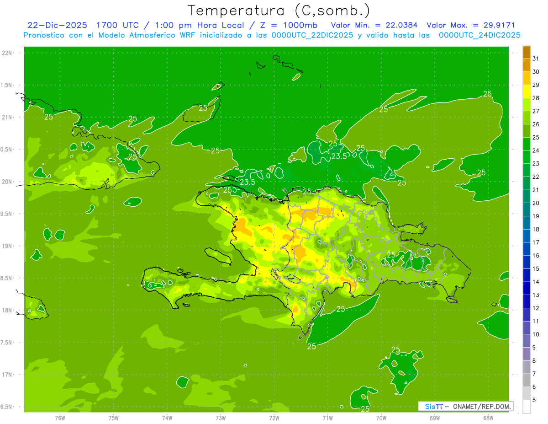Click 'Valor Min. = 22.0384' value
The image size is (548, 424).
pos(374,25)
